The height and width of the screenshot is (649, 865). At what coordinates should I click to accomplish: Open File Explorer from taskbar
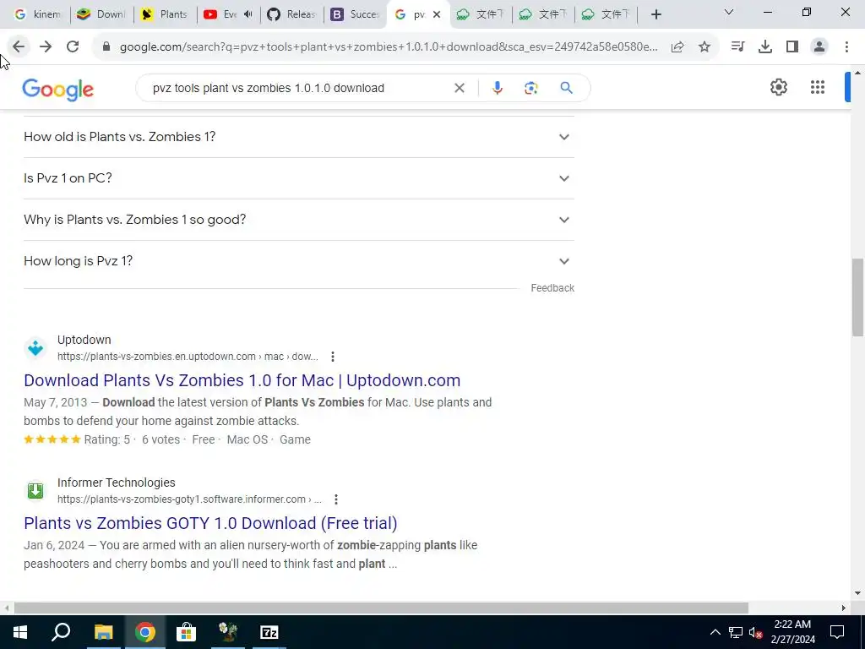[x=103, y=632]
